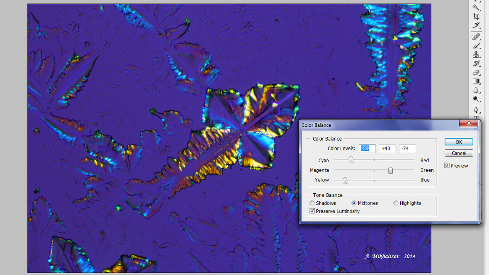Image resolution: width=489 pixels, height=275 pixels.
Task: Select the Clone Stamp tool
Action: [476, 55]
